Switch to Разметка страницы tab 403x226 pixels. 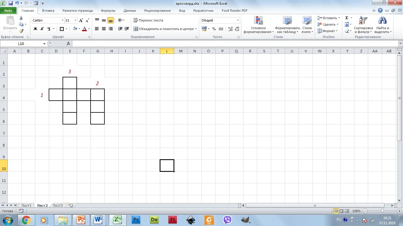(78, 11)
